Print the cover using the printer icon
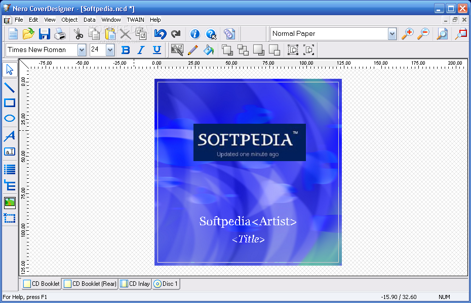The width and height of the screenshot is (471, 303). click(x=60, y=34)
